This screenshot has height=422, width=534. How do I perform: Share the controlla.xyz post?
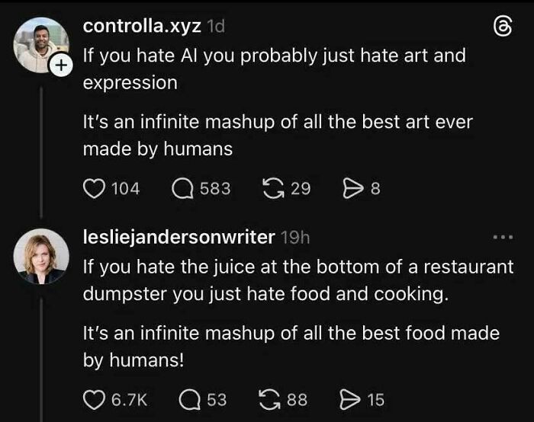click(x=352, y=188)
